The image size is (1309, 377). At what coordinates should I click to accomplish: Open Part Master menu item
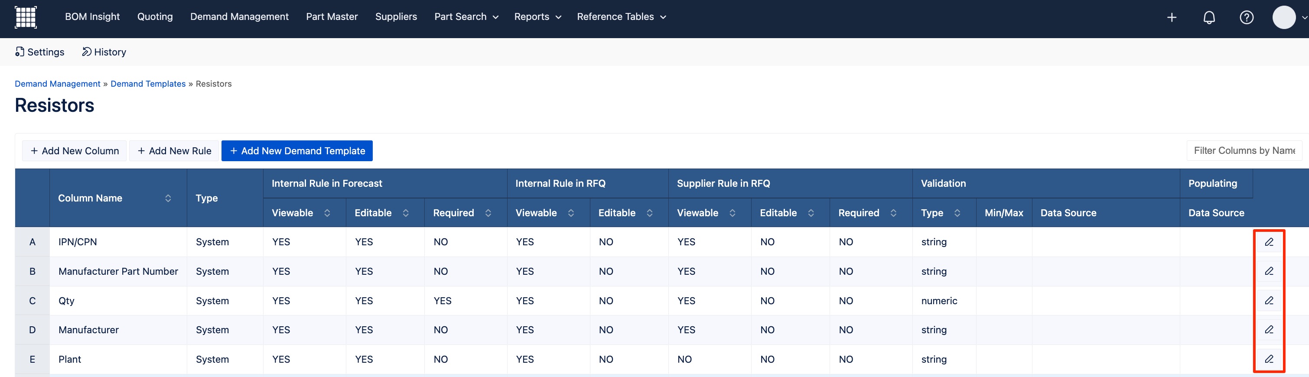coord(332,17)
